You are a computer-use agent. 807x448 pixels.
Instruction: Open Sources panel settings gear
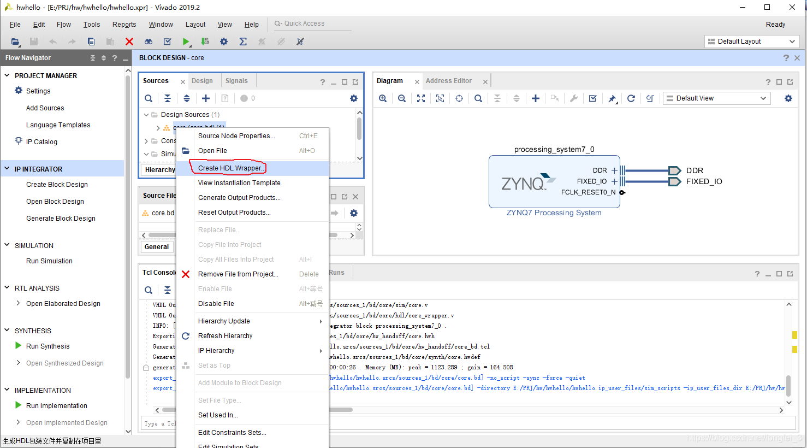tap(354, 98)
